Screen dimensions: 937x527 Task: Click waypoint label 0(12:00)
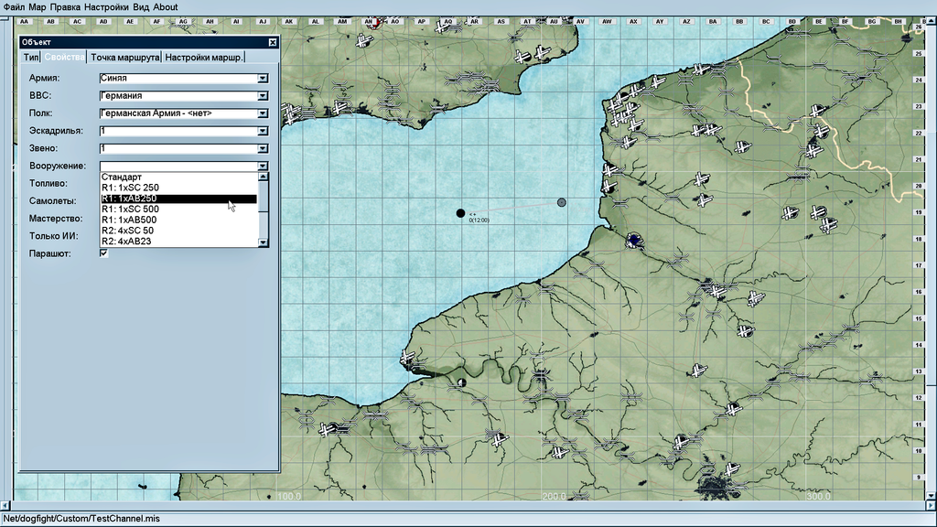pyautogui.click(x=479, y=220)
